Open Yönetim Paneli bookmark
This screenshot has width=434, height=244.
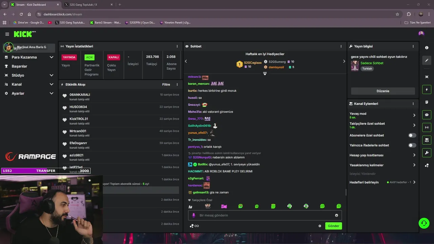click(175, 23)
